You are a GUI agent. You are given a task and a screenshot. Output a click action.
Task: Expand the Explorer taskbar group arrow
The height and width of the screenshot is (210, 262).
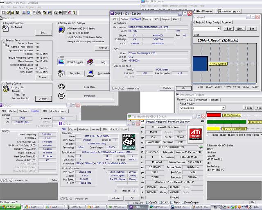105,207
